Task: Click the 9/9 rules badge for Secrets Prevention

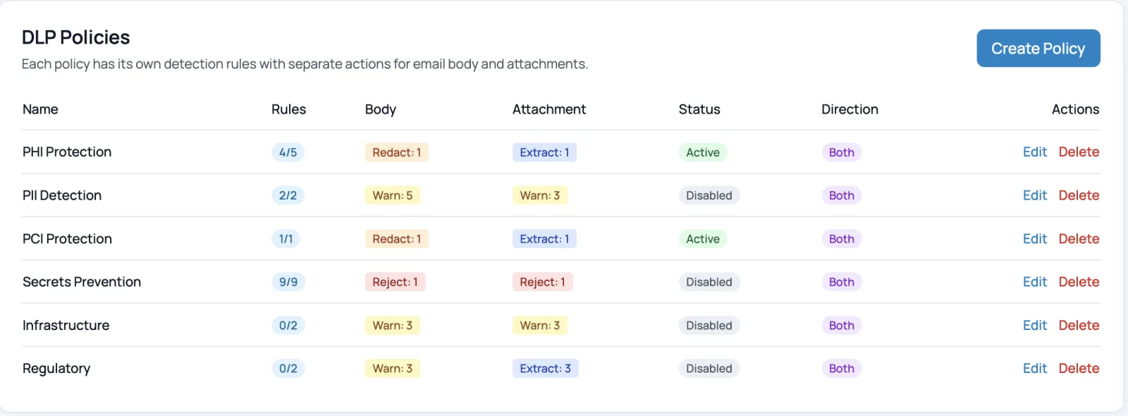Action: [288, 282]
